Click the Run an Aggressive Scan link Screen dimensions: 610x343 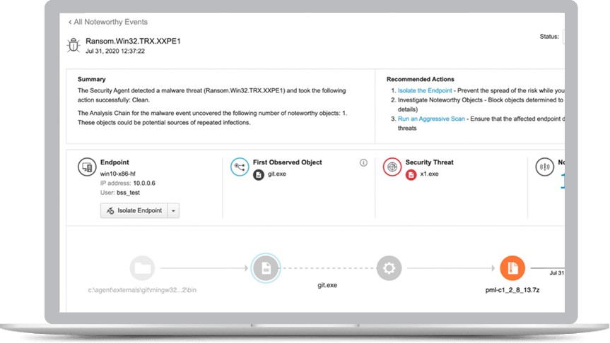431,119
